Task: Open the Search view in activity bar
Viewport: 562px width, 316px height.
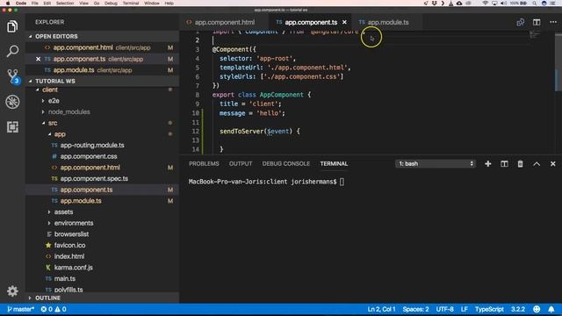Action: click(12, 51)
